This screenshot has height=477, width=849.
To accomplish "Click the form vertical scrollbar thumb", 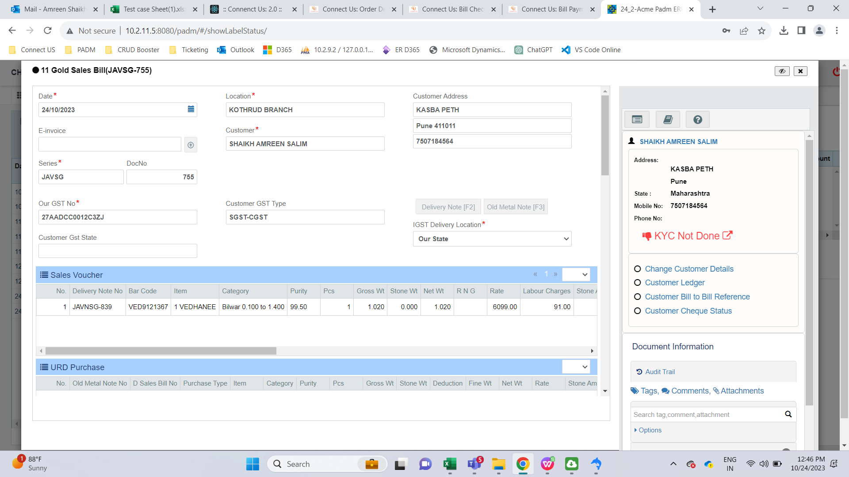I will (x=605, y=135).
